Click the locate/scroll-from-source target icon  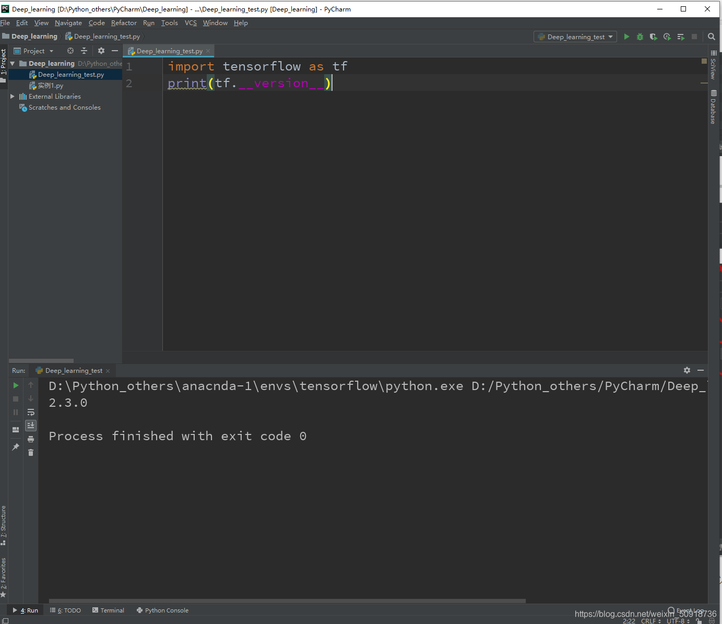click(x=70, y=51)
